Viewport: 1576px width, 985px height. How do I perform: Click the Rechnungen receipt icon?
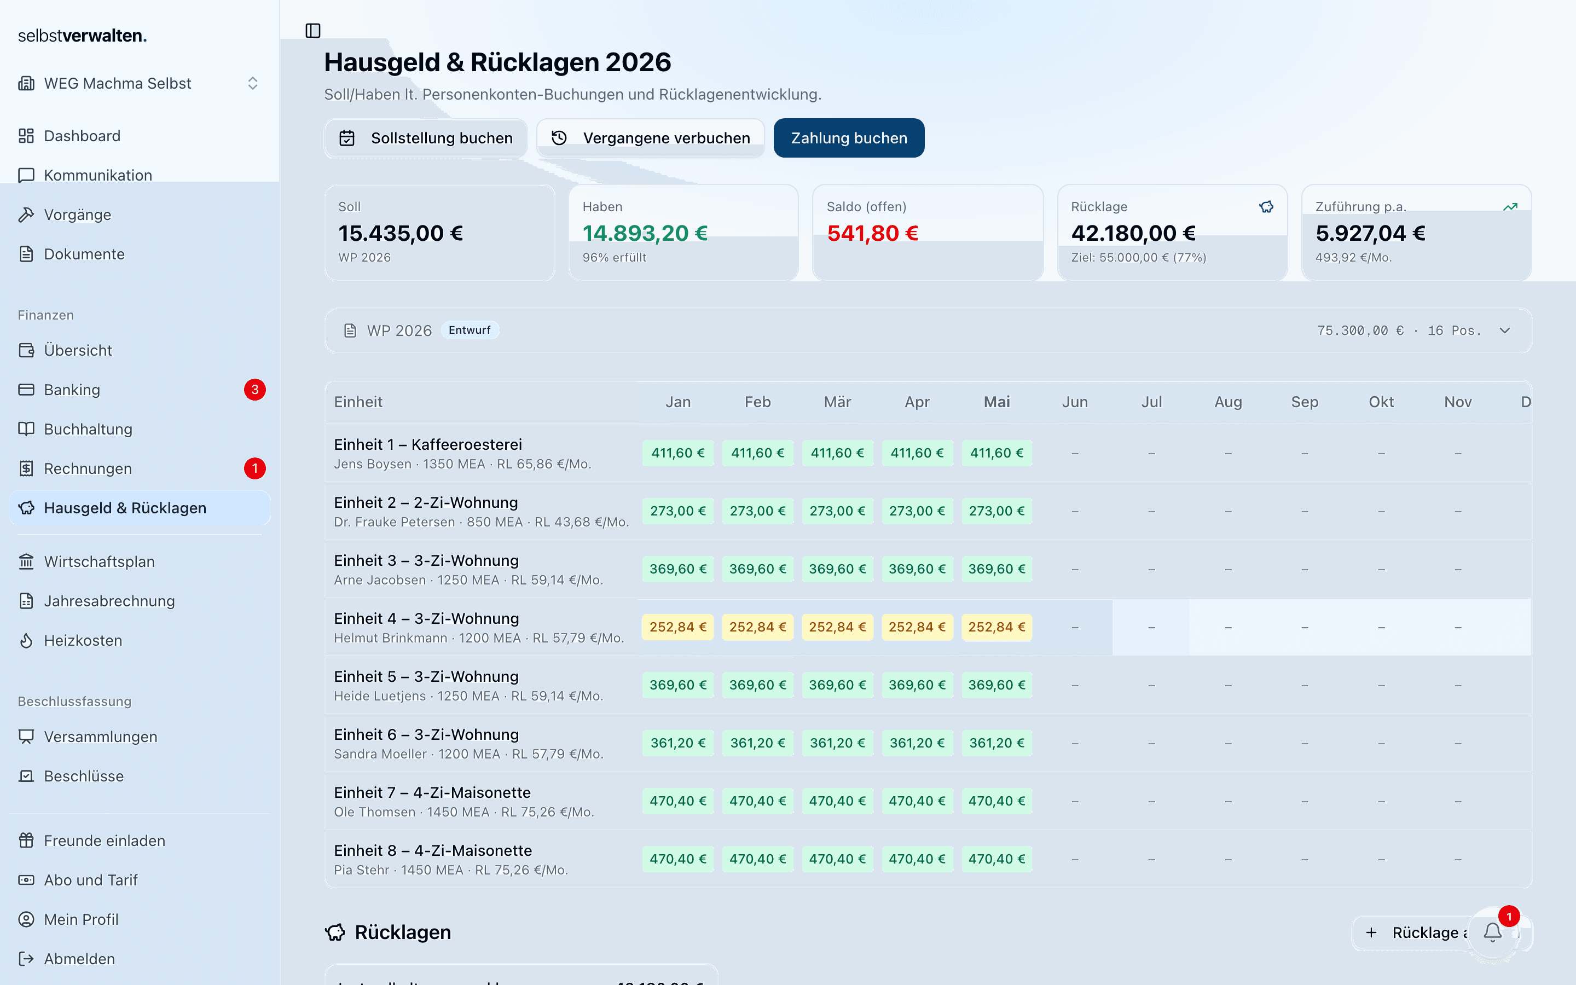(x=26, y=468)
